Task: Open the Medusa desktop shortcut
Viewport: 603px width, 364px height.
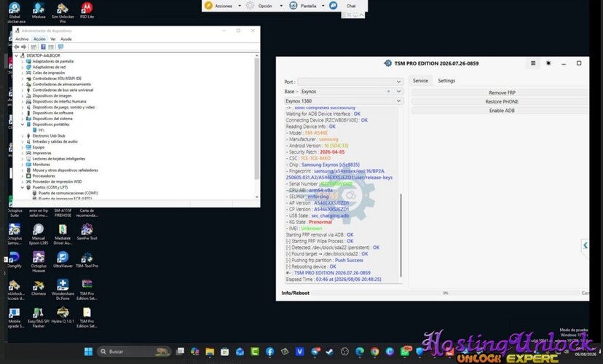Action: (x=39, y=11)
